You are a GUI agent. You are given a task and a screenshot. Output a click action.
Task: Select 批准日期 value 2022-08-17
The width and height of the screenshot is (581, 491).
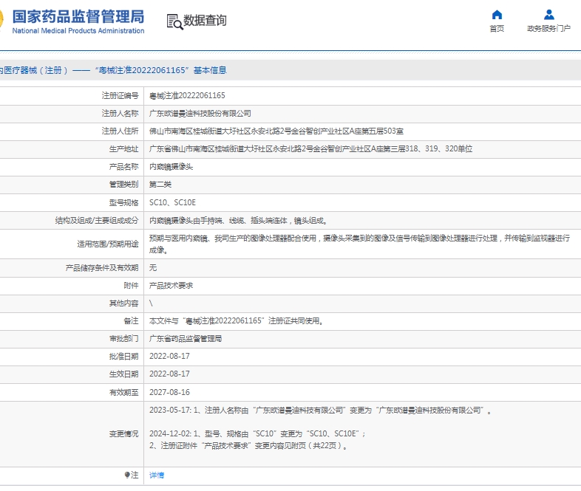click(169, 356)
